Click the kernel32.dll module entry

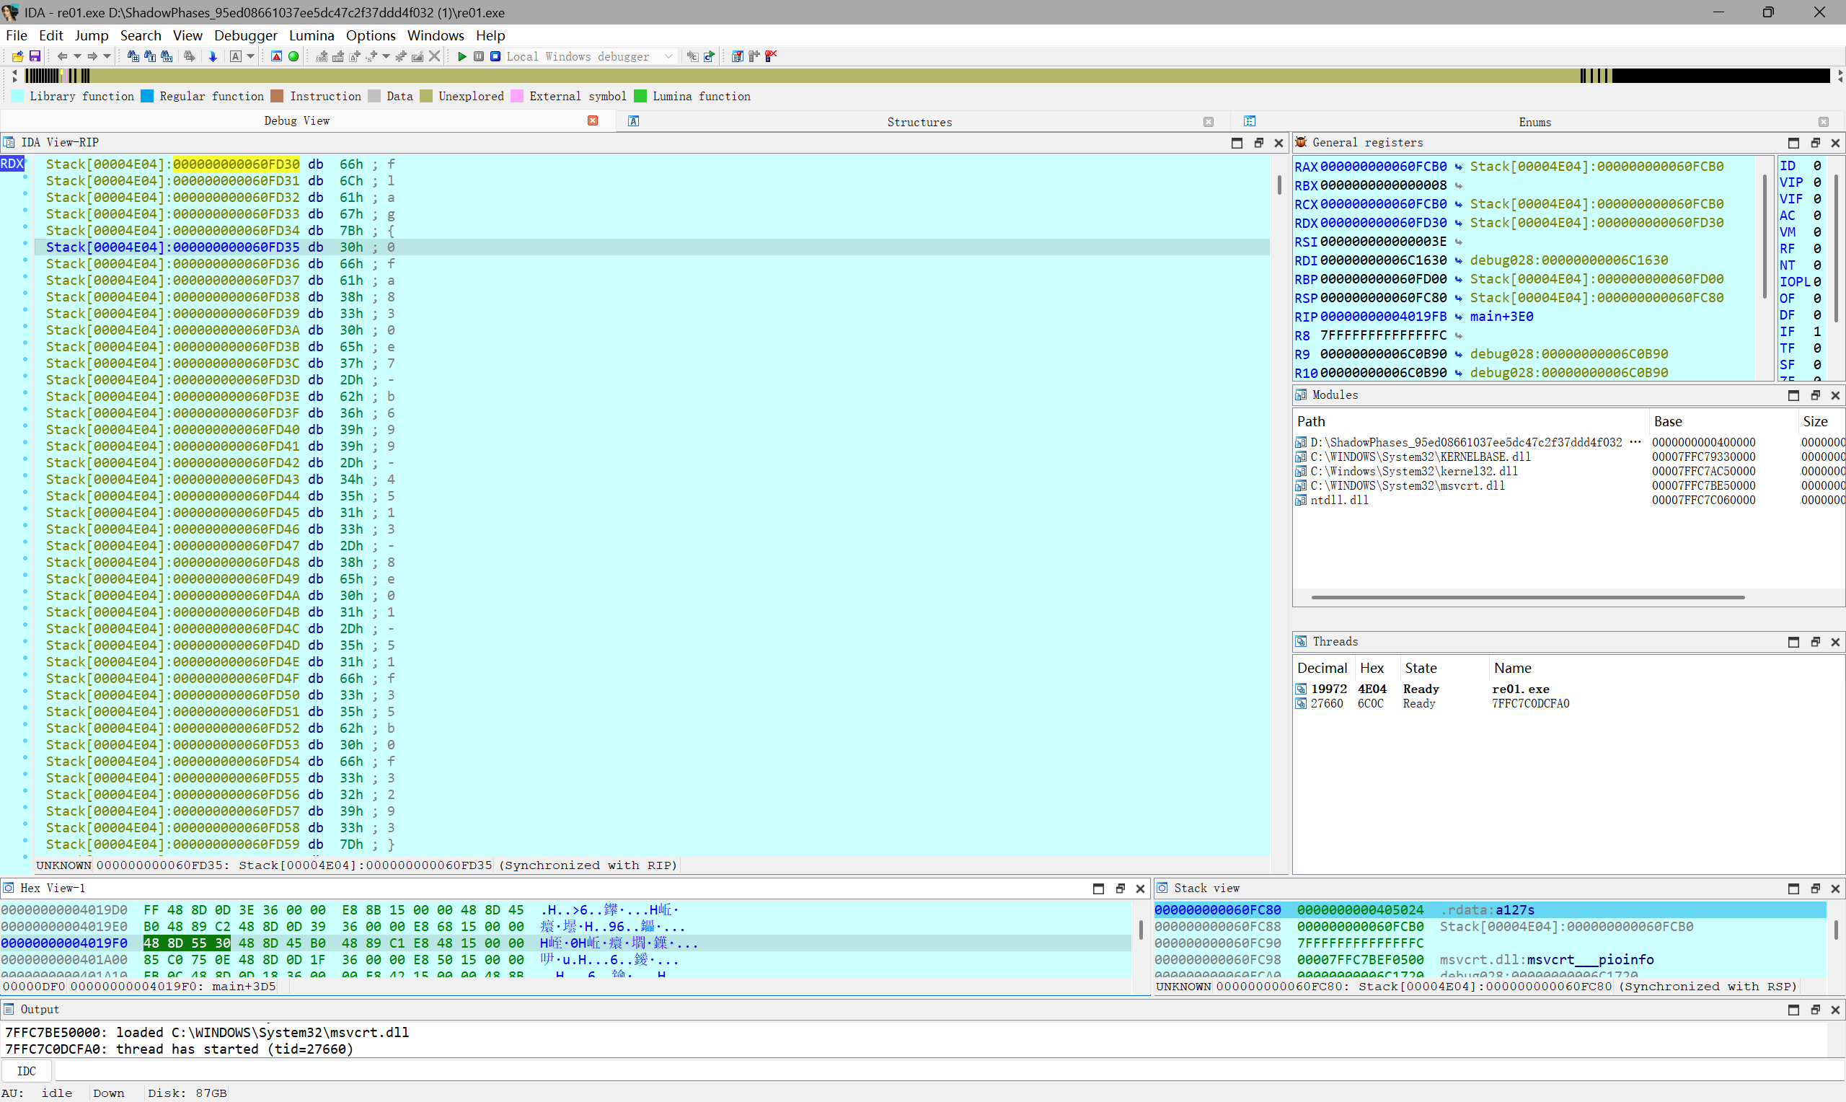1413,471
